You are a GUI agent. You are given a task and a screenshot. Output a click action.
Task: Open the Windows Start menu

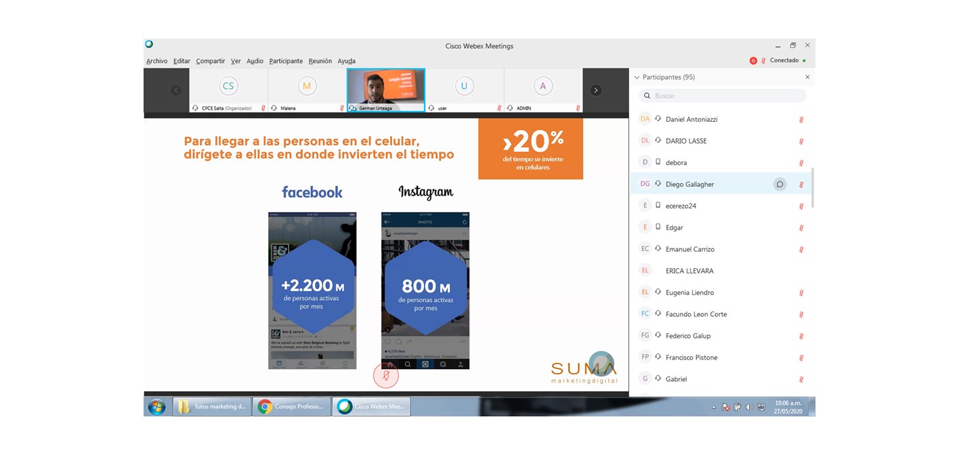pyautogui.click(x=156, y=407)
